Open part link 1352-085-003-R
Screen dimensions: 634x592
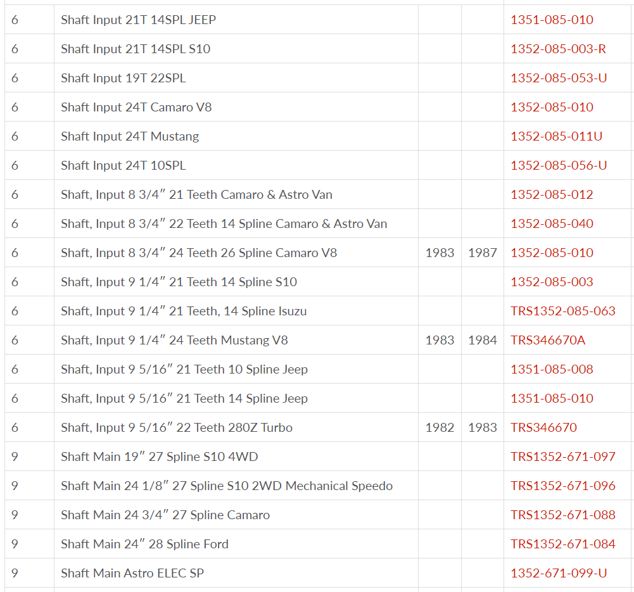pos(558,49)
